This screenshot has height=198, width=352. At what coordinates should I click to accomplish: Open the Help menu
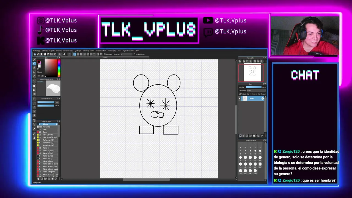click(x=137, y=51)
